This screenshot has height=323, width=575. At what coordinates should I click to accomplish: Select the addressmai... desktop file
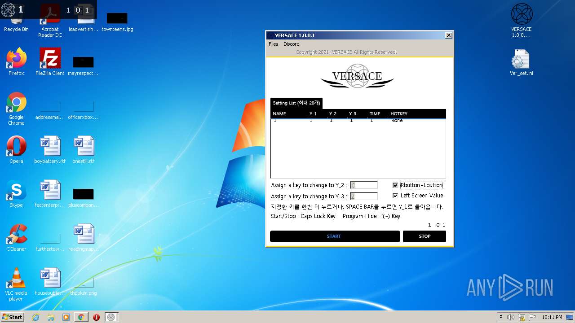tap(50, 110)
